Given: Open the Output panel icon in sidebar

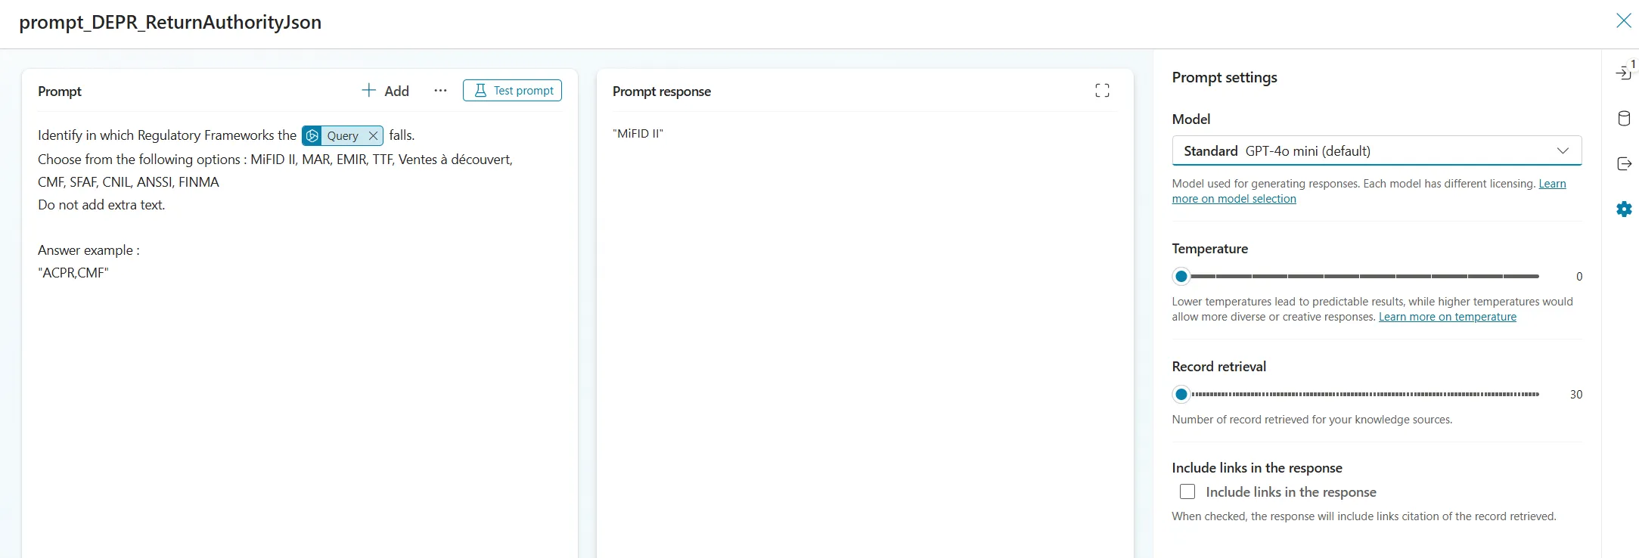Looking at the screenshot, I should click(1624, 164).
